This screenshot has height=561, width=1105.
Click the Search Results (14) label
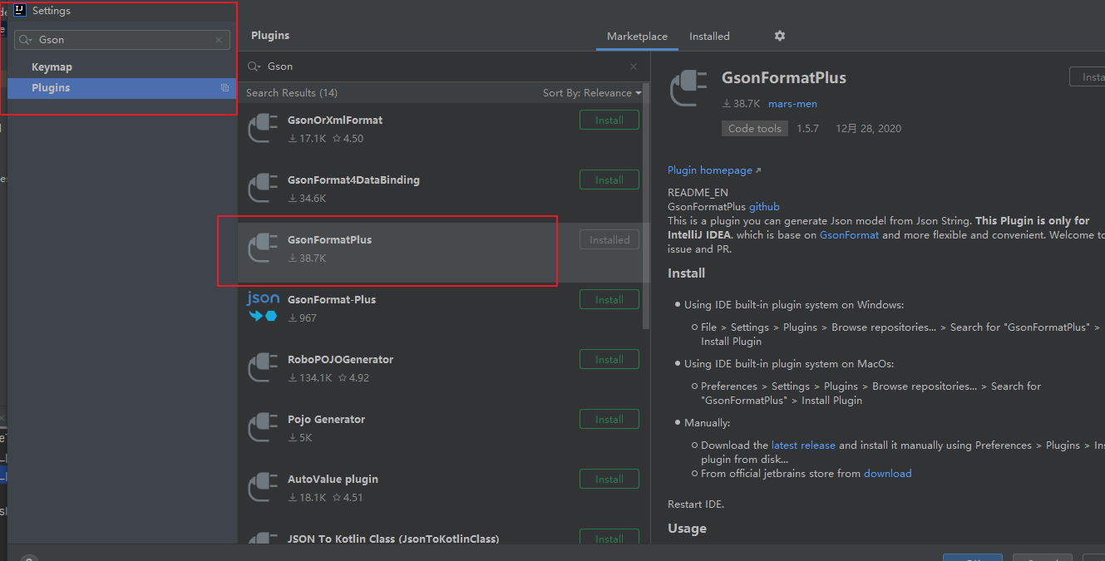292,93
